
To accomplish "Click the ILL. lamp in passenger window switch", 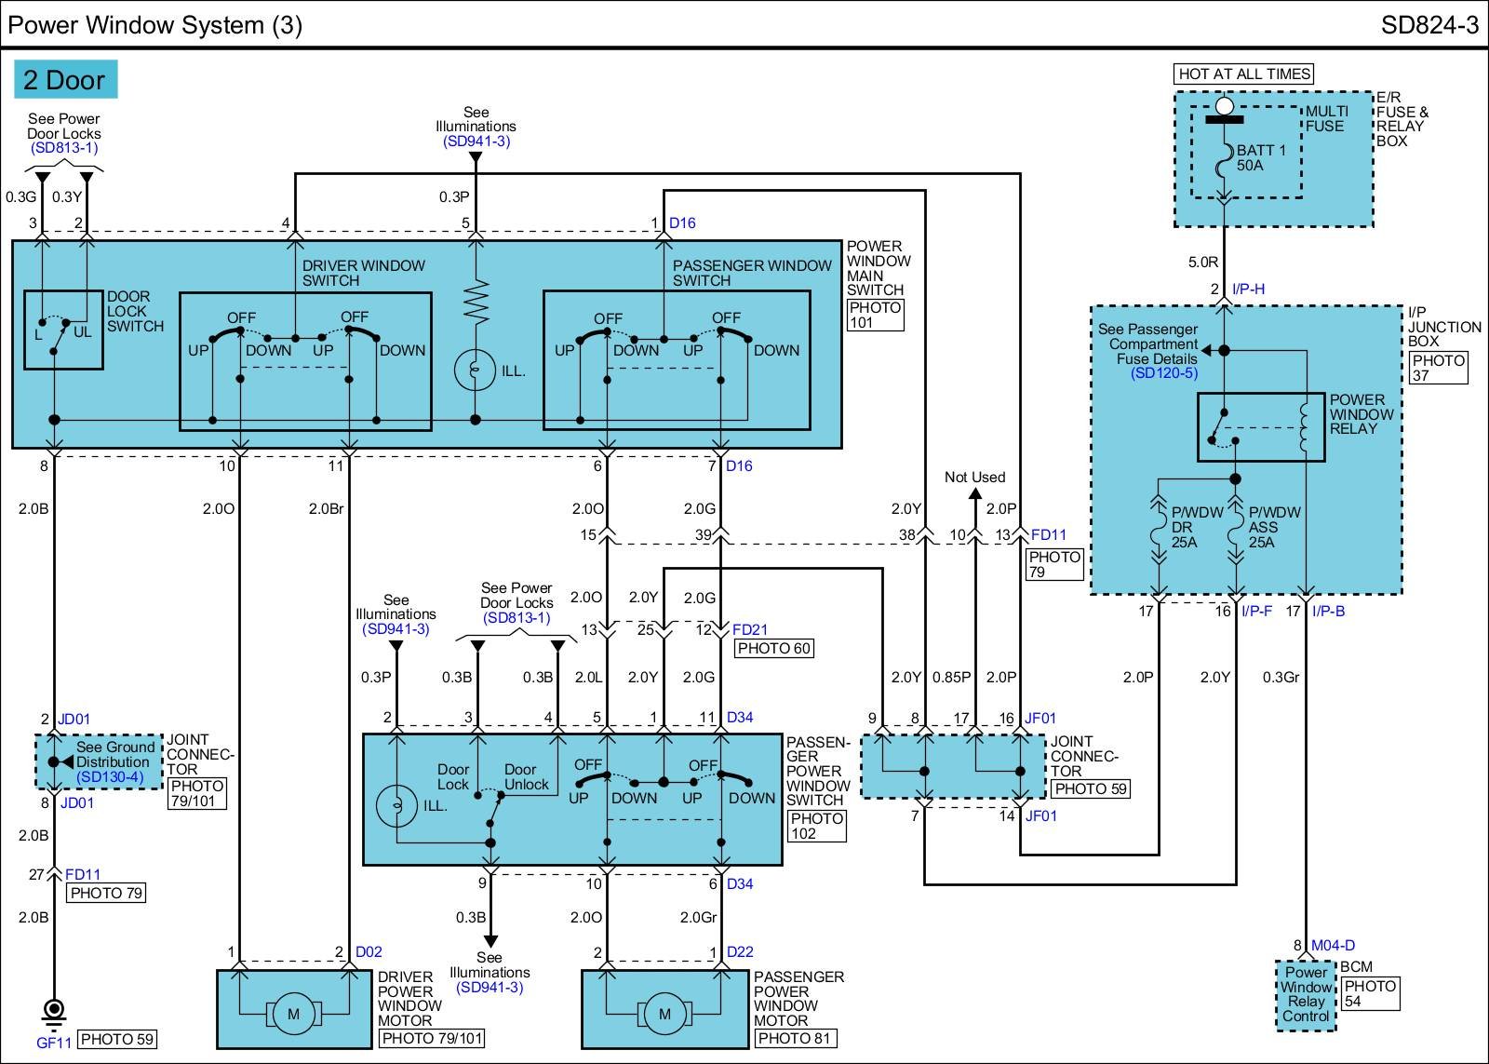I will click(396, 804).
